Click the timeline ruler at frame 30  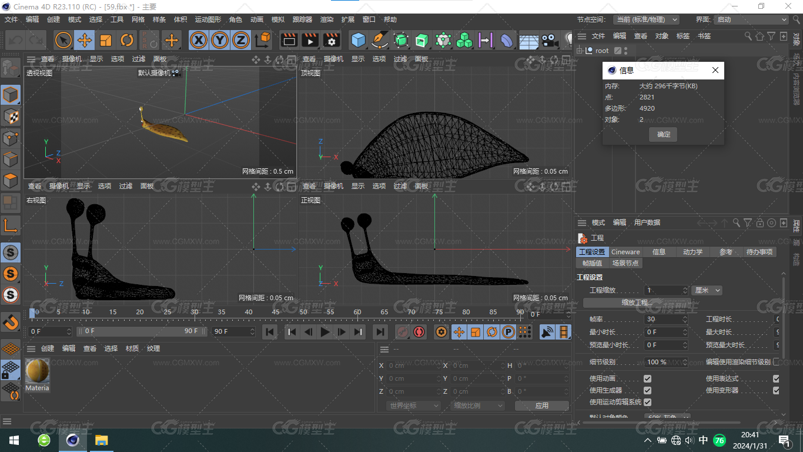195,312
